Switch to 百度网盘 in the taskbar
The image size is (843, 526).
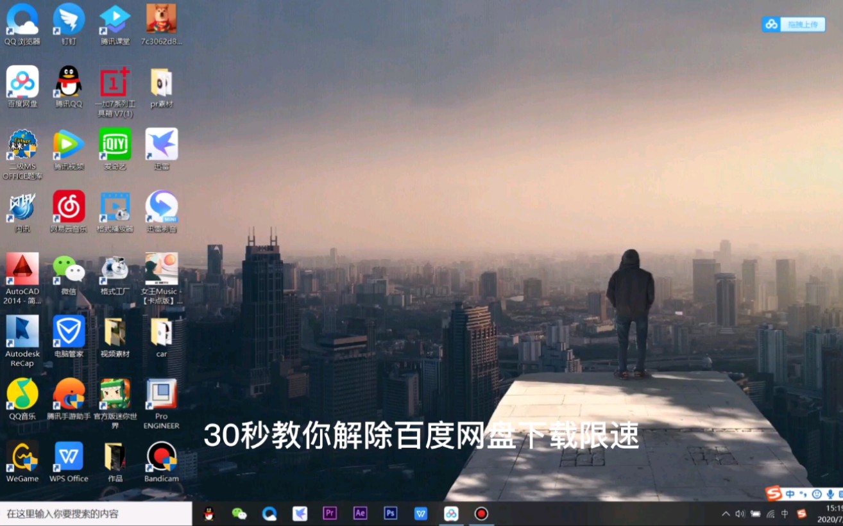(451, 514)
